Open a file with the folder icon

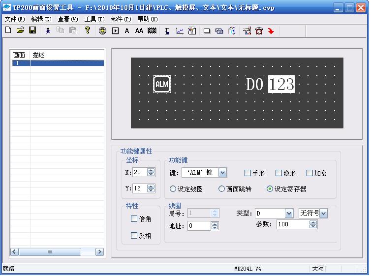20,31
